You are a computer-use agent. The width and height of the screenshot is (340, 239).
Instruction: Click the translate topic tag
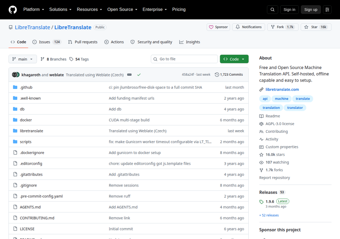(302, 99)
